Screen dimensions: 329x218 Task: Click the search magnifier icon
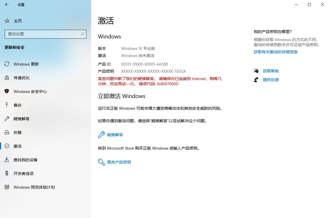(x=82, y=34)
